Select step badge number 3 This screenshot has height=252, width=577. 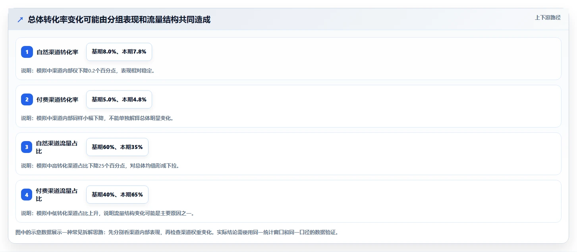27,147
